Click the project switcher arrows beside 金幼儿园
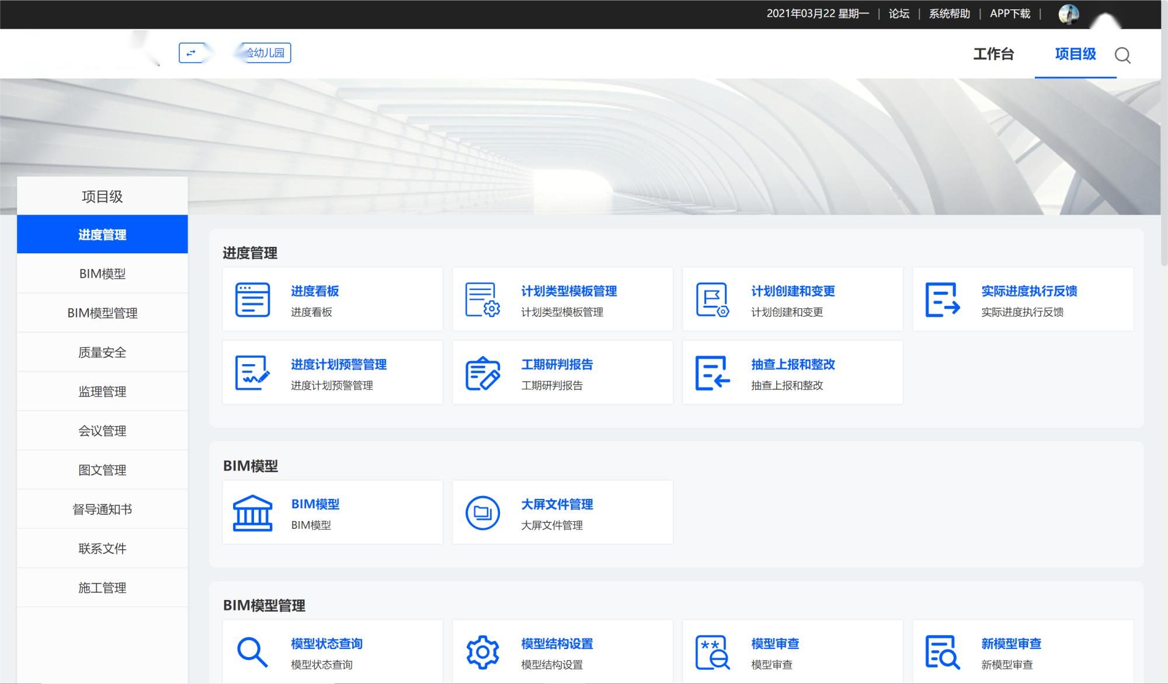 click(x=193, y=53)
